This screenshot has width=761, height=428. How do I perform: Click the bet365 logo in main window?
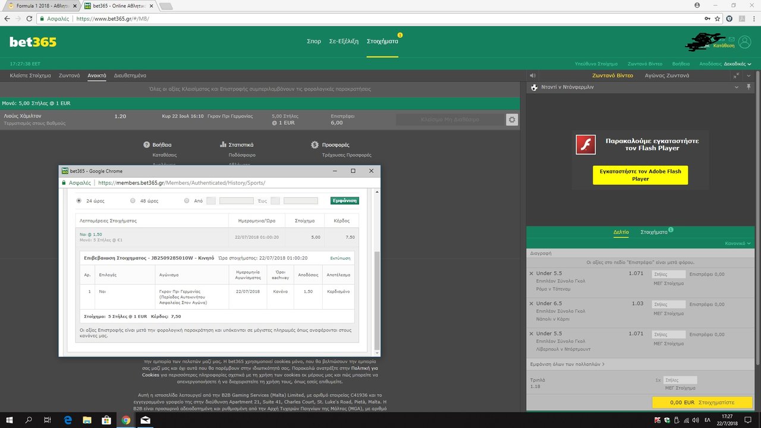[33, 42]
